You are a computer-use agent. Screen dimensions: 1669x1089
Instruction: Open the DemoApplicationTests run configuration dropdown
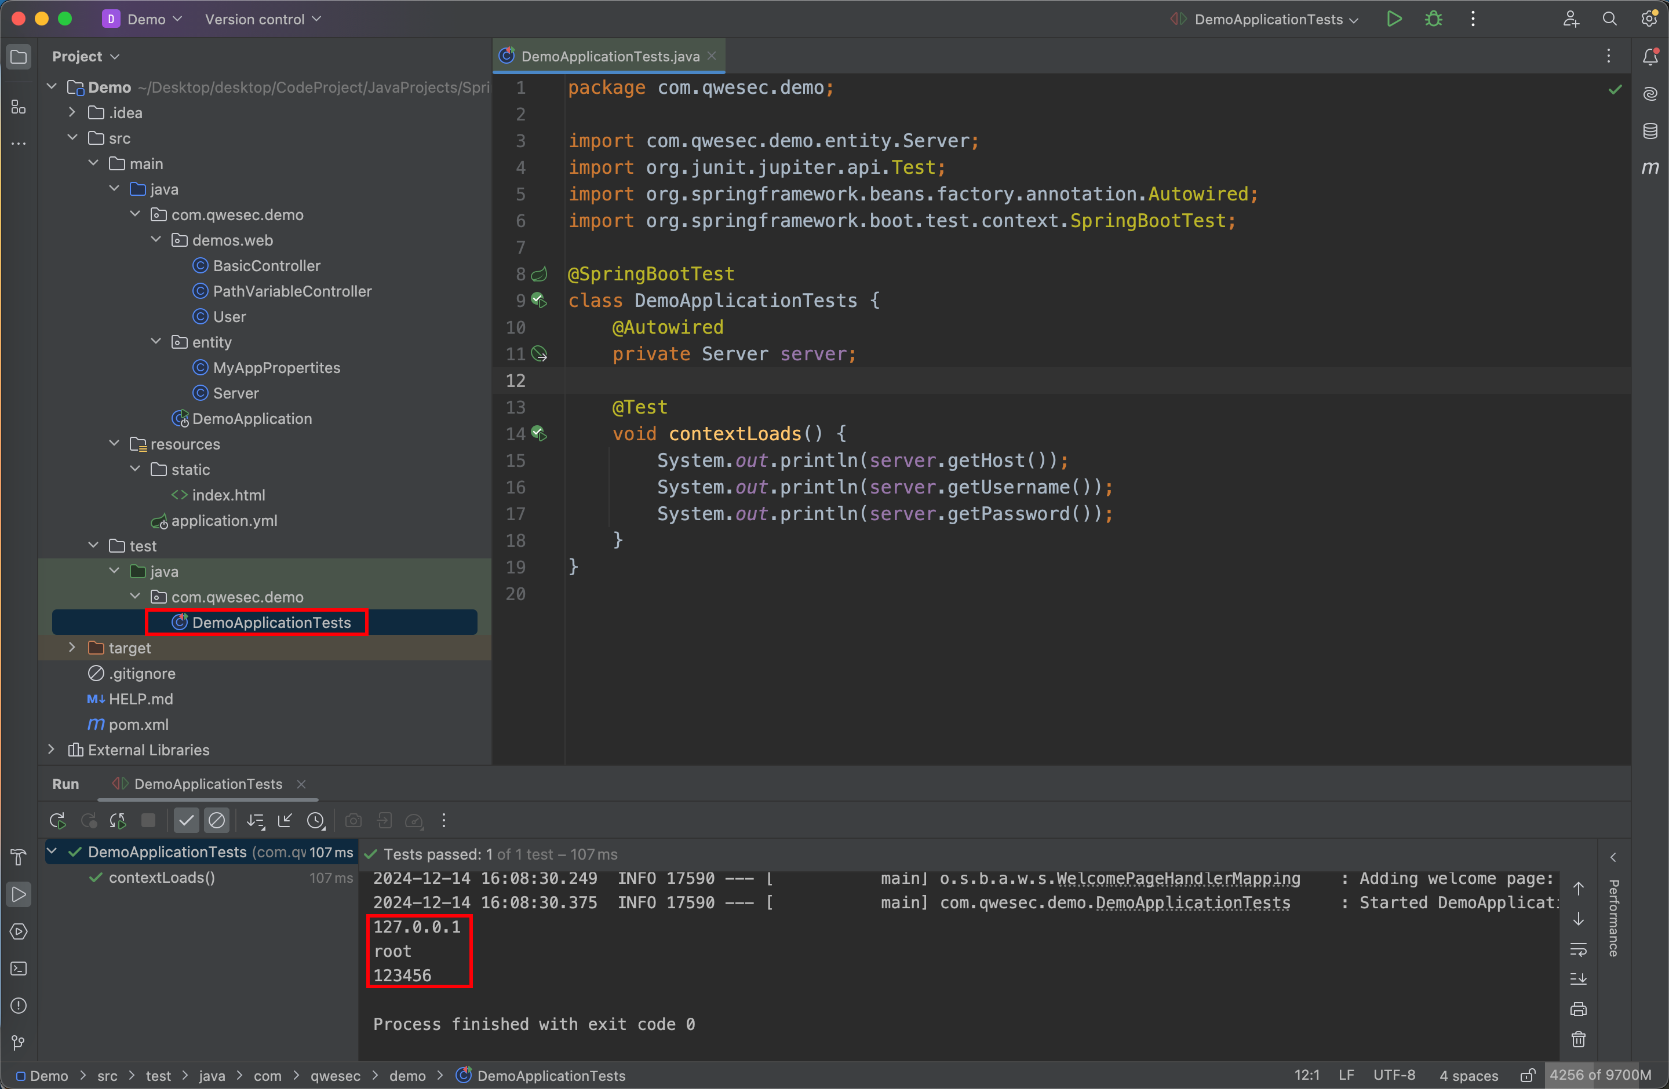tap(1264, 19)
